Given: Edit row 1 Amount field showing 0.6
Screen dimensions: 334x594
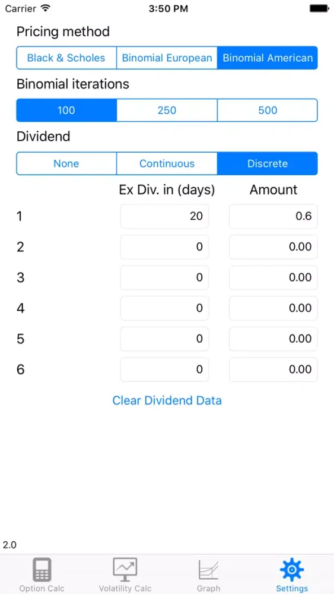Looking at the screenshot, I should [x=273, y=216].
